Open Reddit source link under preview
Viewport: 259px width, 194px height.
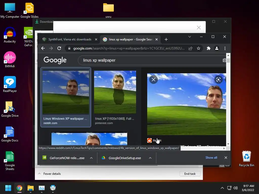[x=154, y=140]
